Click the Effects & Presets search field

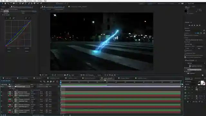coord(195,63)
